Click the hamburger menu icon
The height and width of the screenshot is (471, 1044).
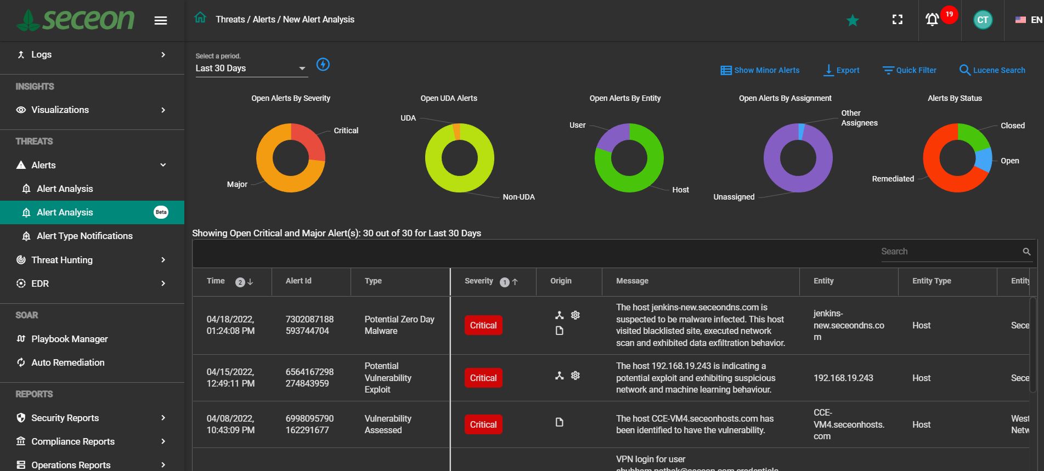pos(160,20)
